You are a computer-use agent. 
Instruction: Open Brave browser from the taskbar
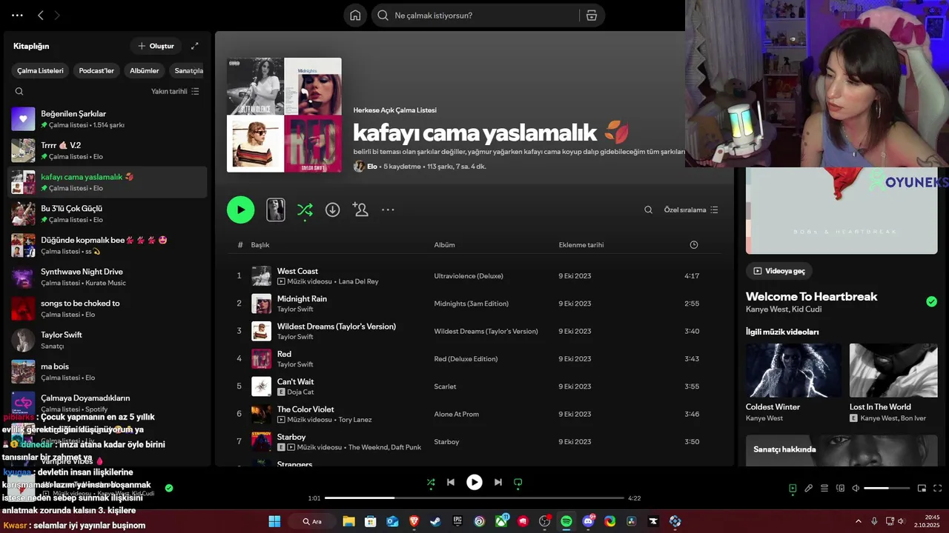414,521
